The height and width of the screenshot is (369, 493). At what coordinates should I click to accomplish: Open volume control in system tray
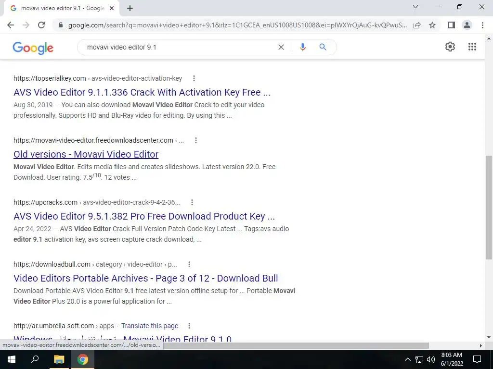pos(431,359)
